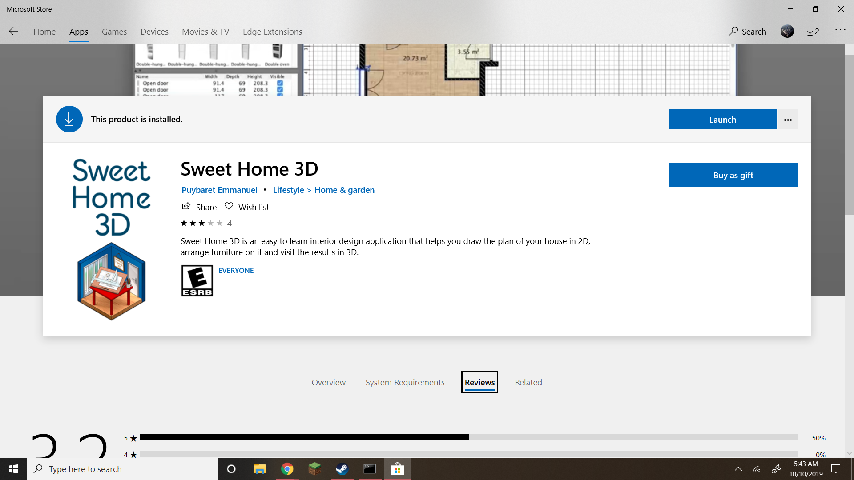Click the Search button
The image size is (854, 480).
(x=748, y=32)
